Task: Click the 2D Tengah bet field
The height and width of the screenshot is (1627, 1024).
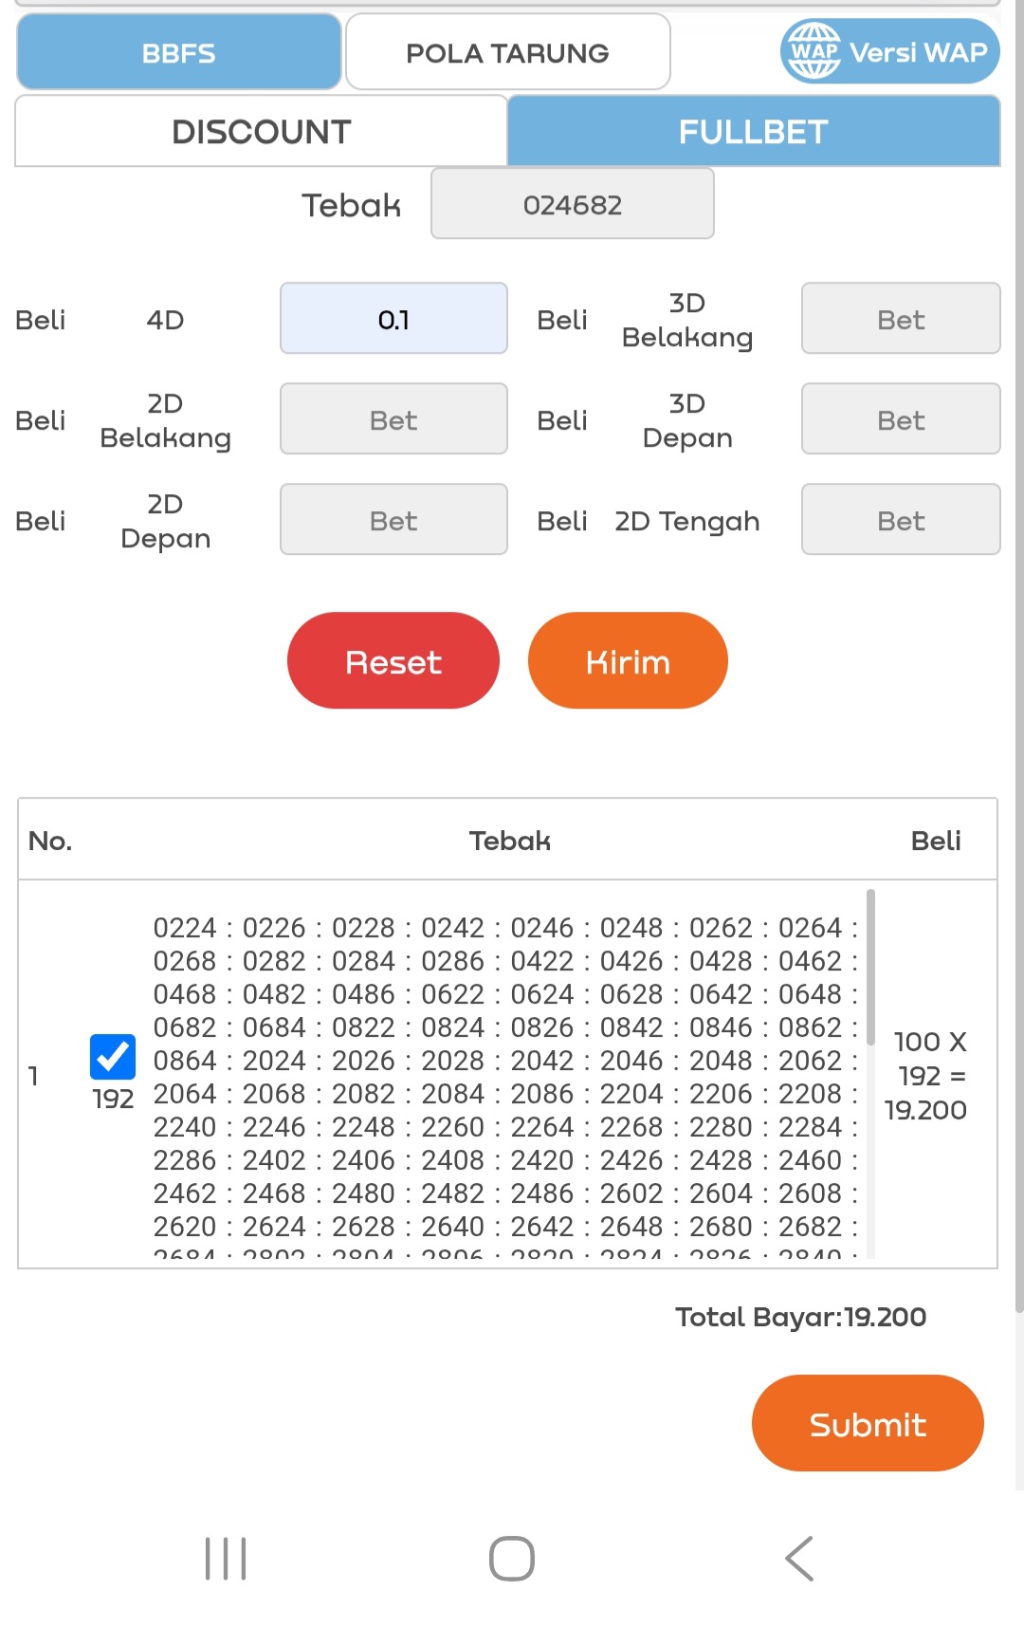Action: click(x=900, y=520)
